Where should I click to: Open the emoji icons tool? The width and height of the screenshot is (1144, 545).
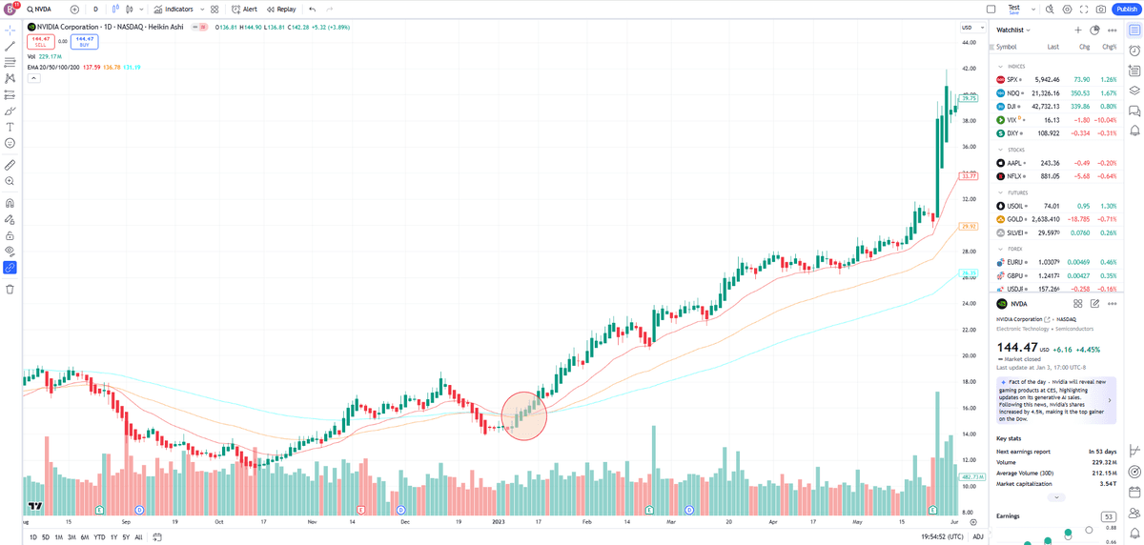pyautogui.click(x=10, y=143)
